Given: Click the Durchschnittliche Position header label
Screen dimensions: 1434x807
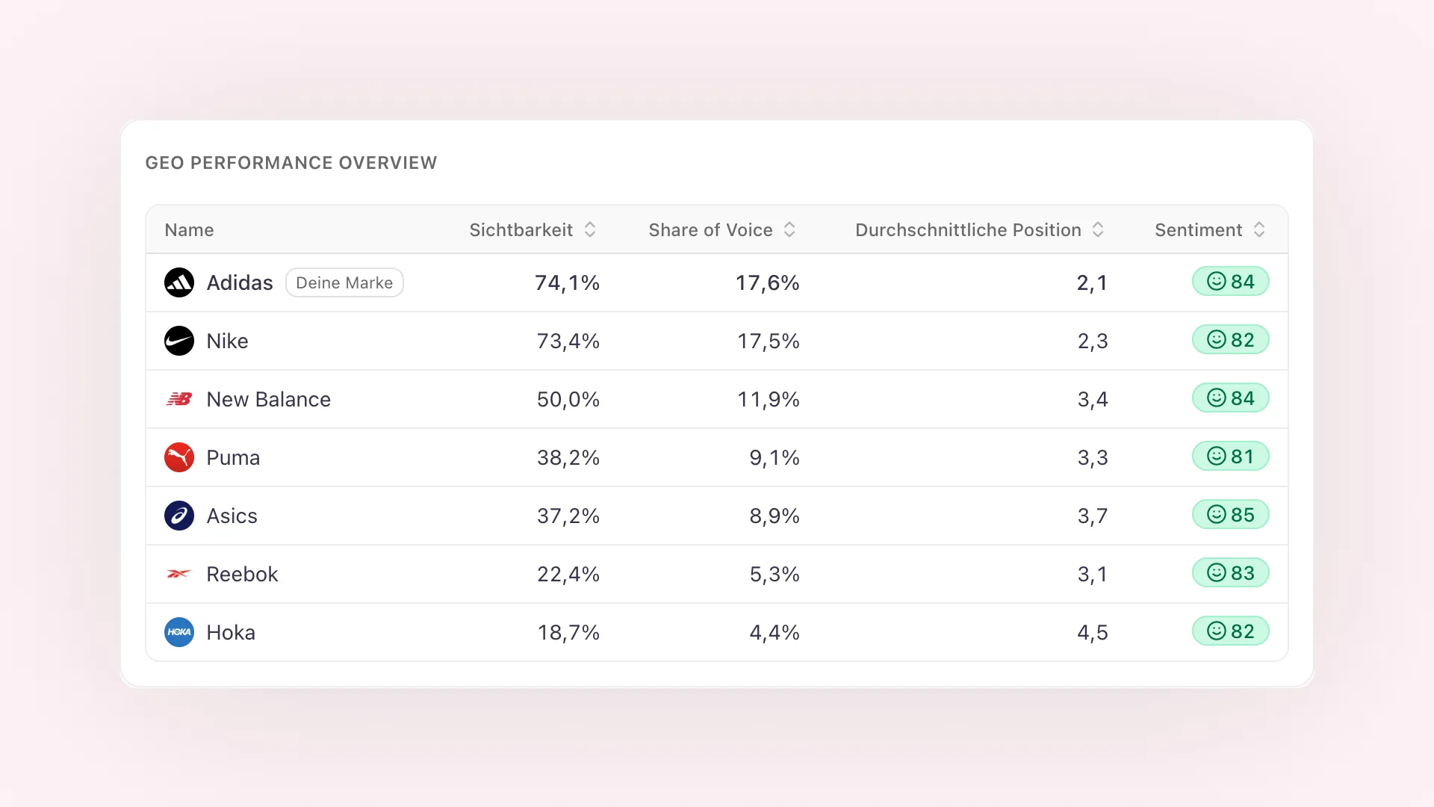Looking at the screenshot, I should [x=968, y=230].
